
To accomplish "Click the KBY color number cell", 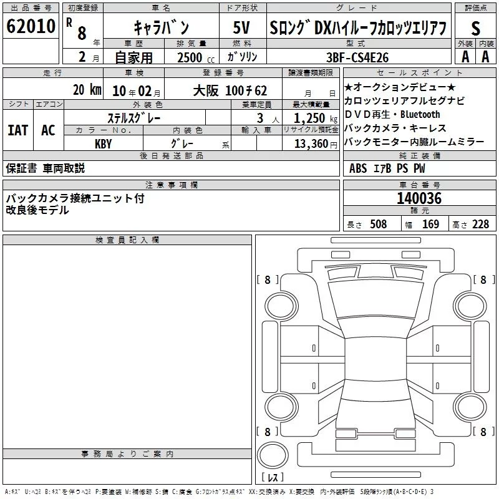I will pyautogui.click(x=103, y=143).
